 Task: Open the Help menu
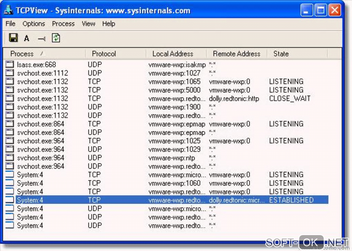pyautogui.click(x=109, y=23)
